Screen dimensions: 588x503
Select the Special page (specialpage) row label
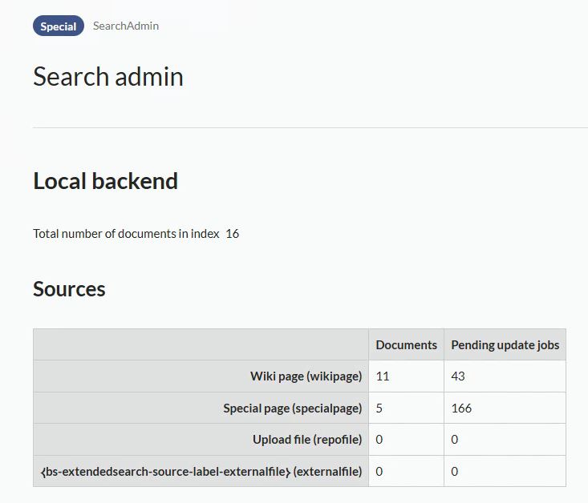pyautogui.click(x=292, y=408)
